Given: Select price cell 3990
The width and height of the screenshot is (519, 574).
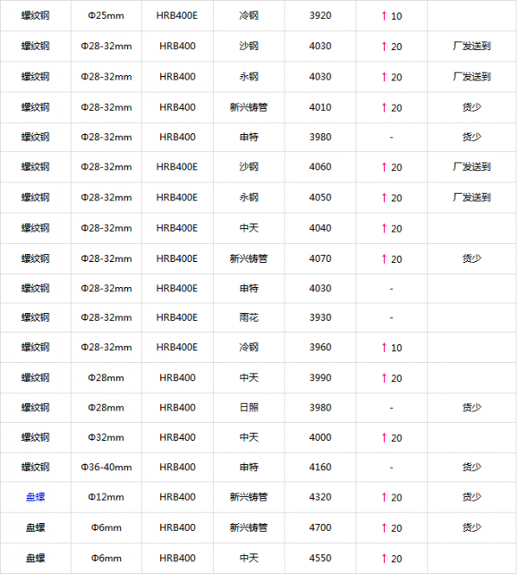Looking at the screenshot, I should [x=320, y=378].
